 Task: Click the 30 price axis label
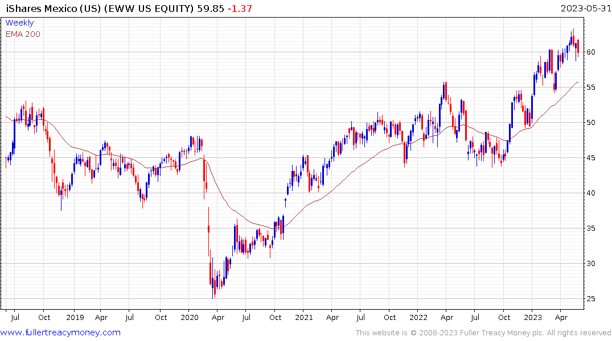click(591, 264)
